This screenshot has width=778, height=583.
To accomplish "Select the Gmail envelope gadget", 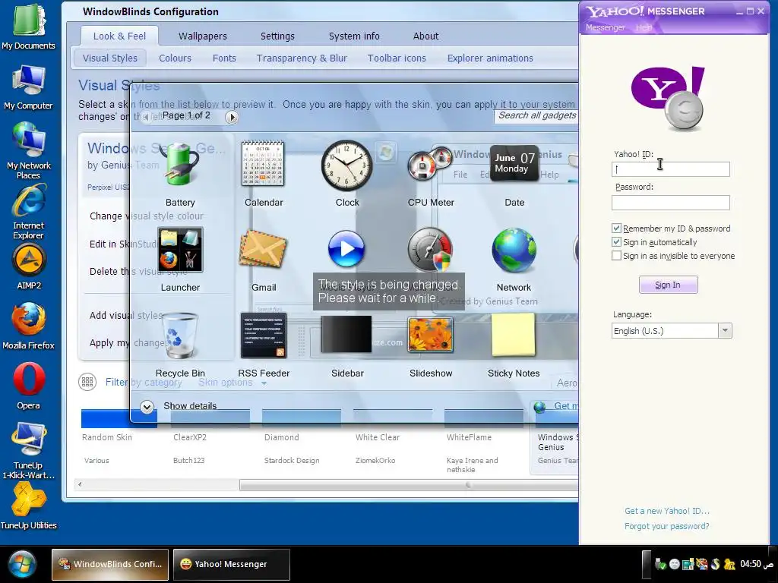I will pyautogui.click(x=263, y=249).
